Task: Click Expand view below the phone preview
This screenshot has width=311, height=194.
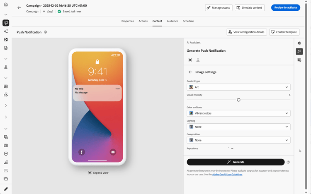Action: (98, 172)
